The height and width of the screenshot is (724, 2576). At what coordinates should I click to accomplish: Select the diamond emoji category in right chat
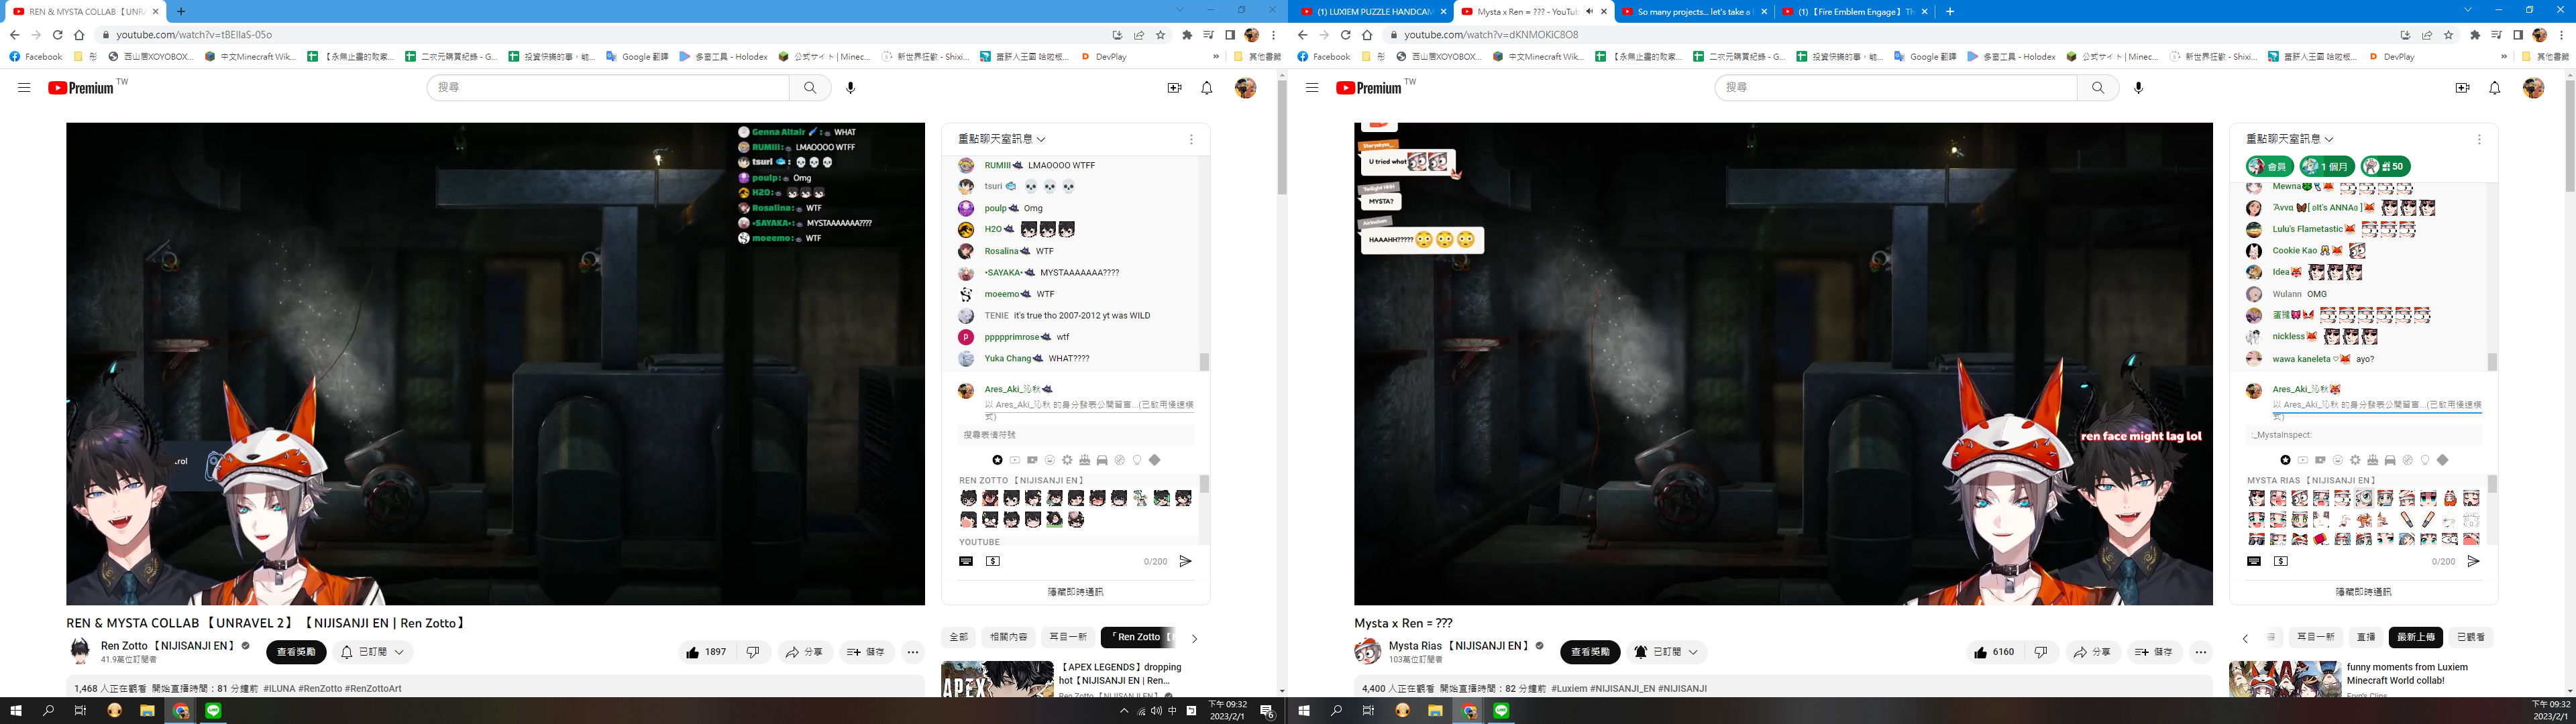pyautogui.click(x=2443, y=460)
